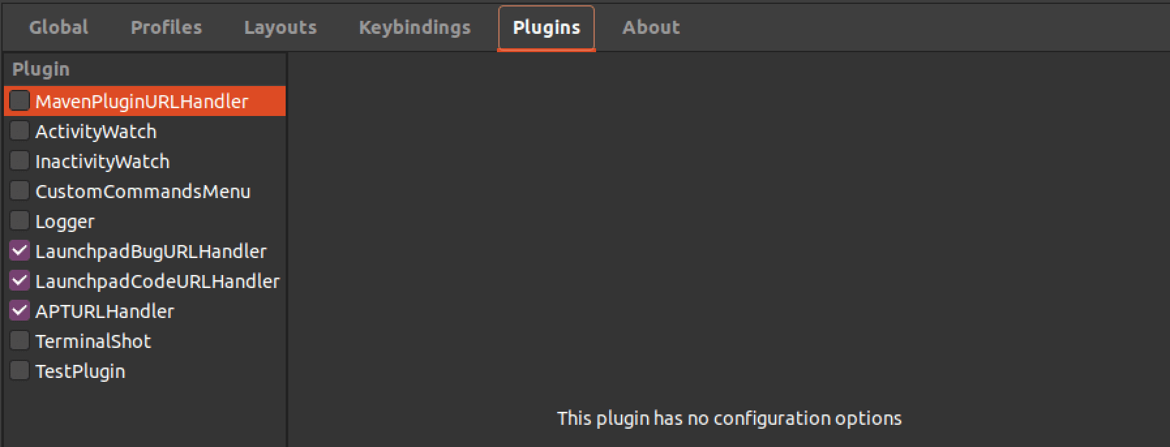This screenshot has width=1170, height=447.
Task: Select the ActivityWatch list entry
Action: point(96,130)
